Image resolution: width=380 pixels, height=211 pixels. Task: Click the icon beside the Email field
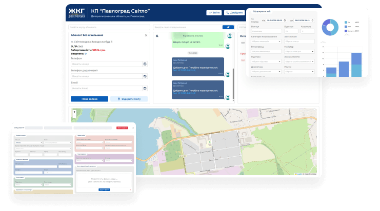pos(145,88)
